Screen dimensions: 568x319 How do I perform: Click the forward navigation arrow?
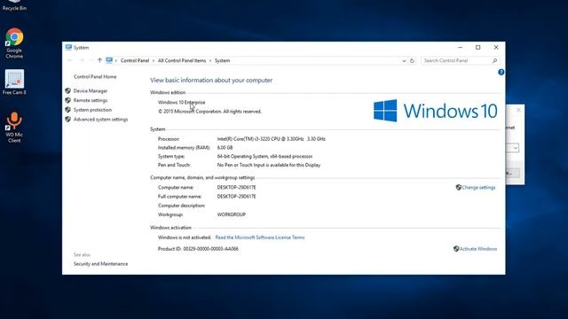[82, 60]
